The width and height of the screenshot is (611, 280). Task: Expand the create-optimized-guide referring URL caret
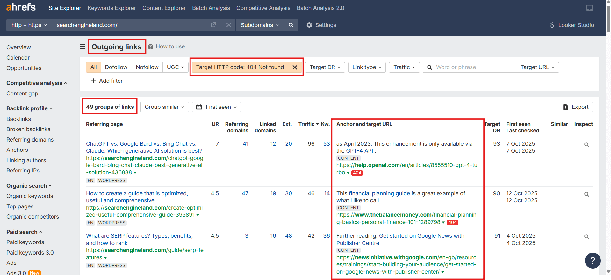[x=198, y=215]
